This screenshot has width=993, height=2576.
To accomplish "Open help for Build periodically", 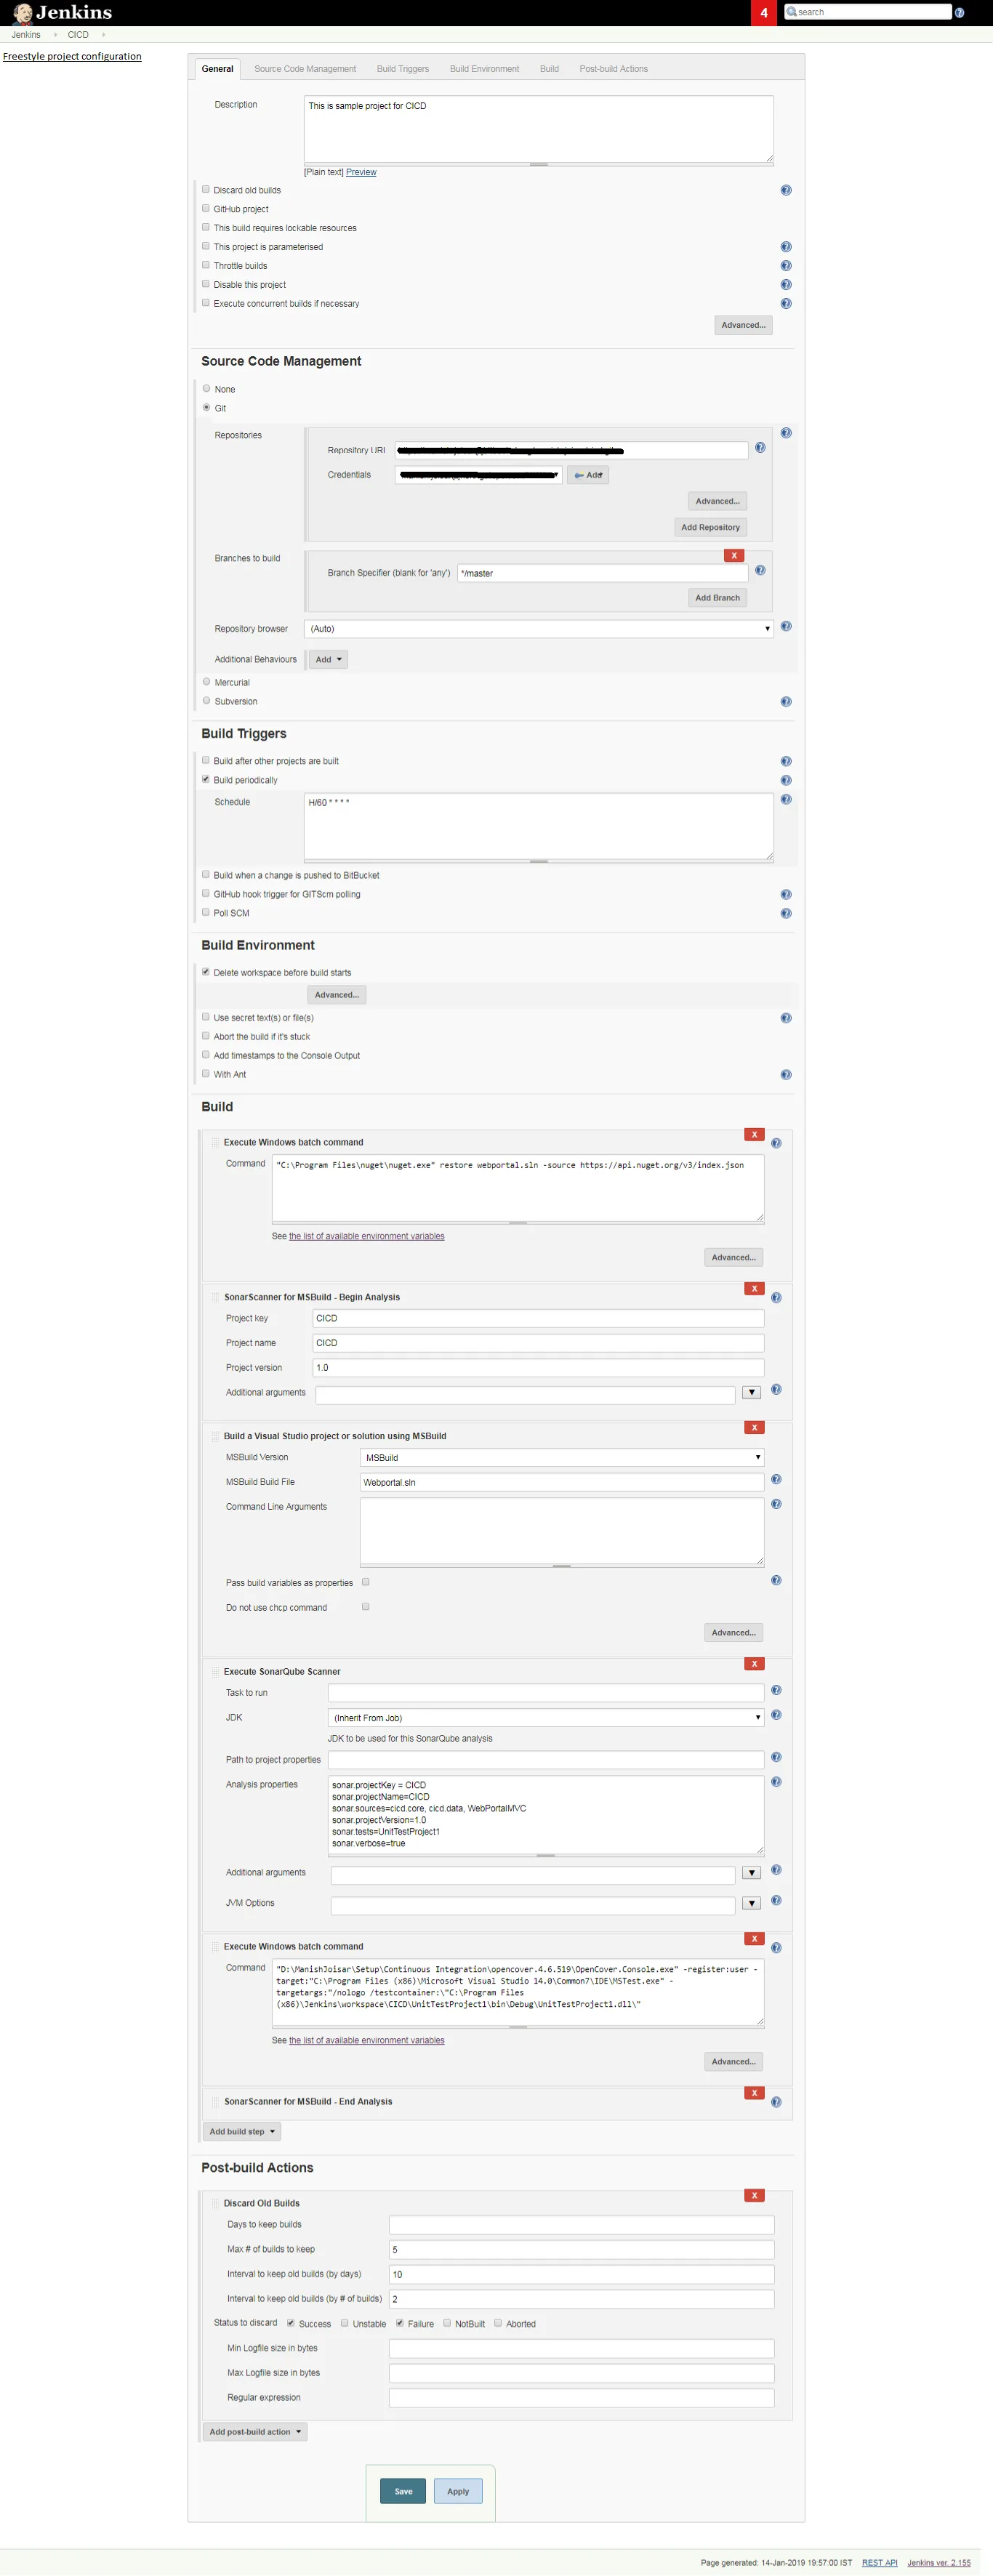I will (786, 781).
